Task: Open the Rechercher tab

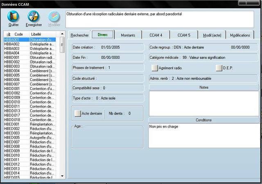Action: tap(80, 35)
